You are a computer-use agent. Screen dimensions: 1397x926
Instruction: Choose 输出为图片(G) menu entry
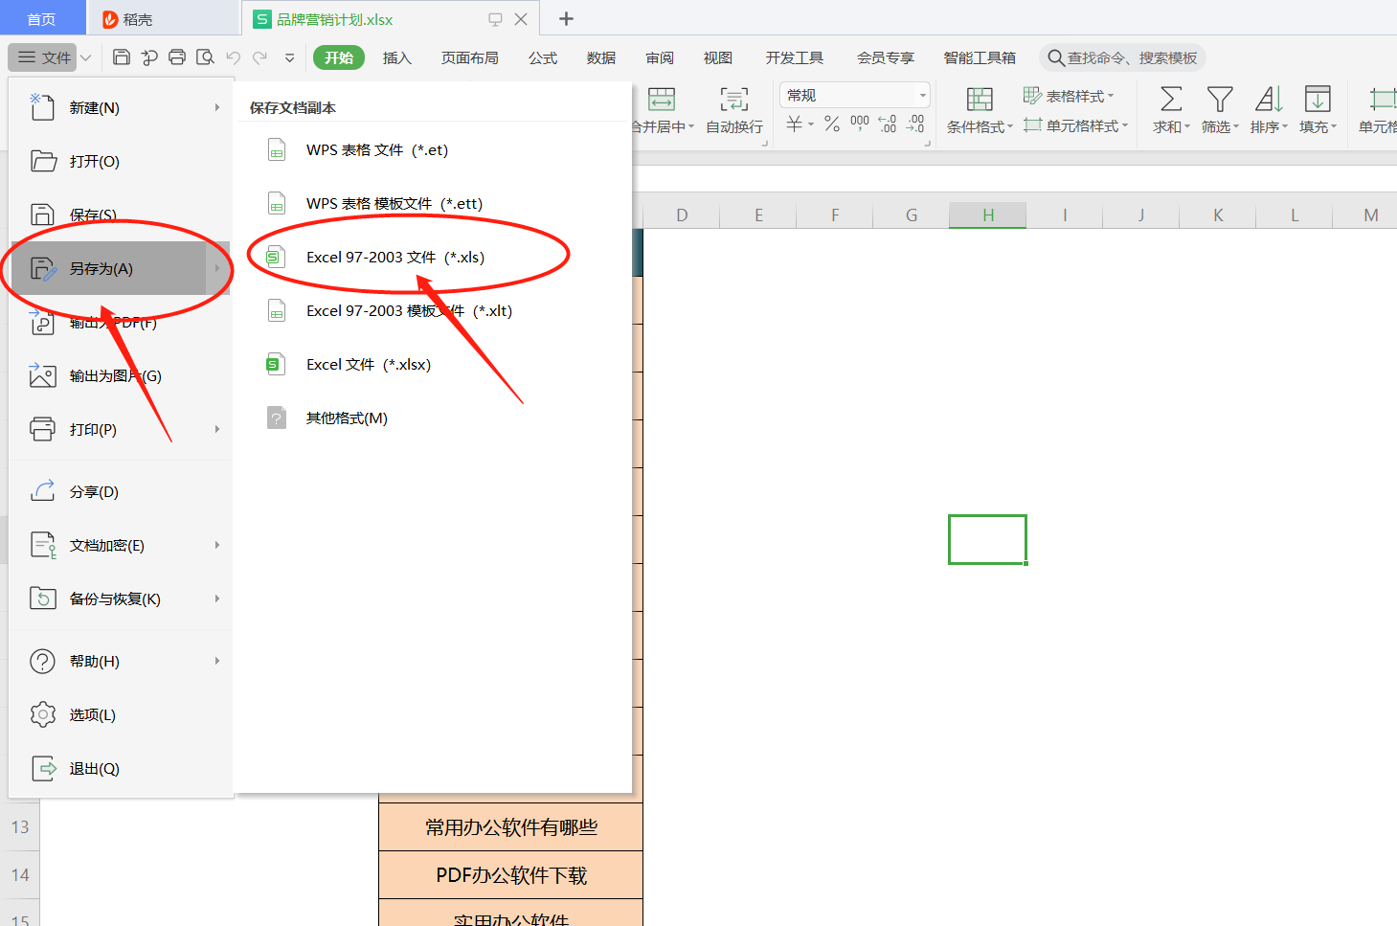[121, 375]
